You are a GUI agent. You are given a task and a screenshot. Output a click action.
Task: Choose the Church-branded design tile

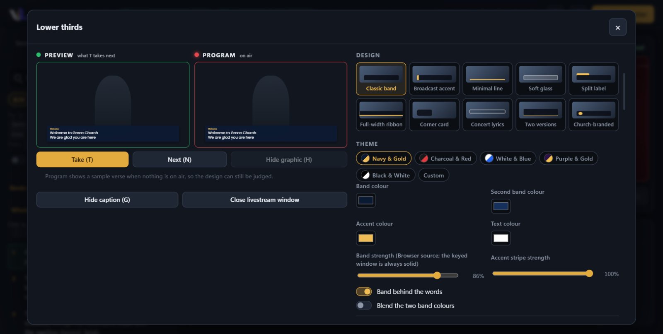(x=593, y=115)
